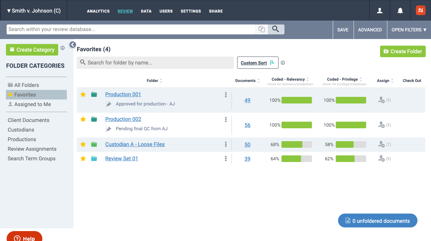Open the notifications bell
The width and height of the screenshot is (431, 241).
pyautogui.click(x=400, y=11)
